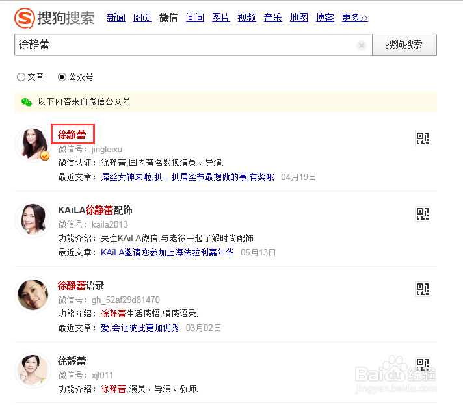Screen dimensions: 463x405
Task: Open the verified 徐静蕾 account title
Action: click(x=72, y=135)
